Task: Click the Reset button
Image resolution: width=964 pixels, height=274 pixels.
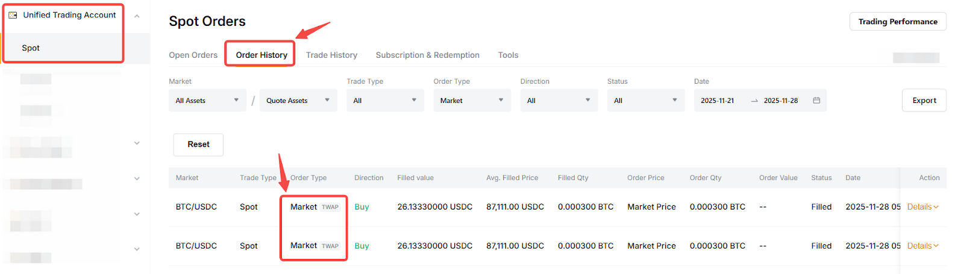Action: [x=198, y=145]
